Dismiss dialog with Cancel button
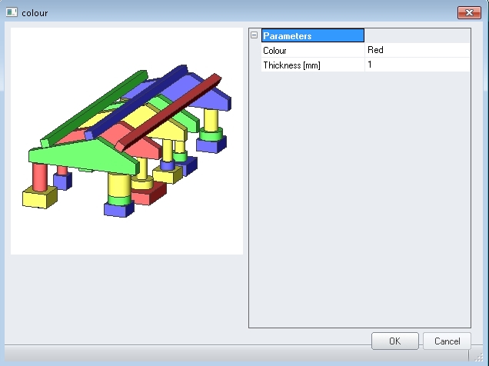489x366 pixels. (x=447, y=341)
